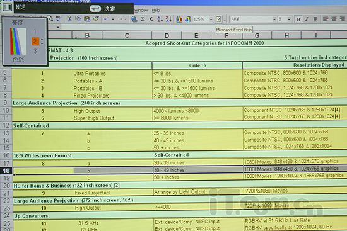Click the Copy icon in the toolbar
347x231 pixels.
78,19
